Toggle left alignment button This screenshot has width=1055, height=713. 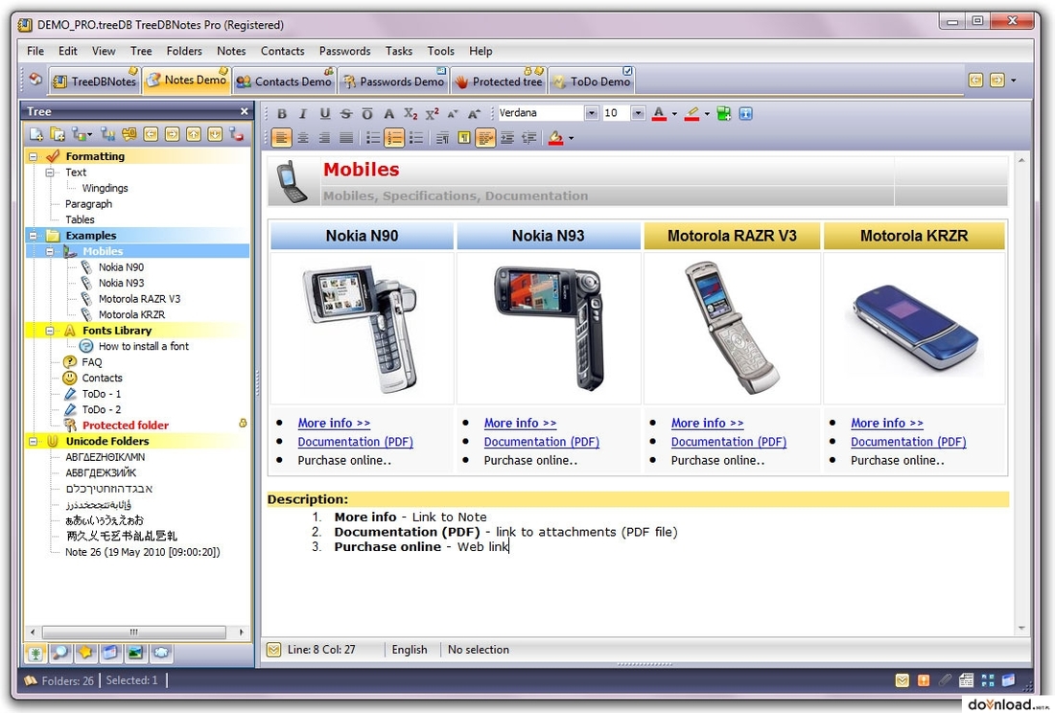pyautogui.click(x=281, y=138)
